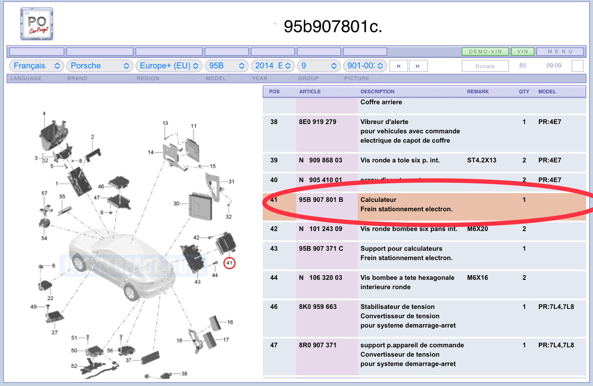The width and height of the screenshot is (593, 386).
Task: Click the empty field above Region dropdown
Action: click(169, 52)
